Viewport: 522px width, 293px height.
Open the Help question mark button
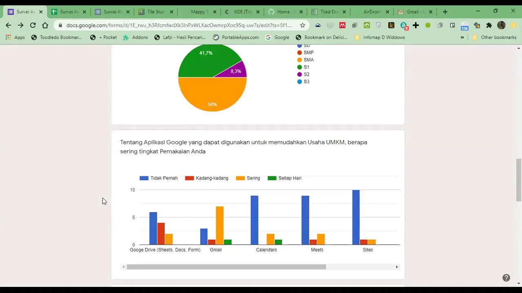tap(506, 278)
